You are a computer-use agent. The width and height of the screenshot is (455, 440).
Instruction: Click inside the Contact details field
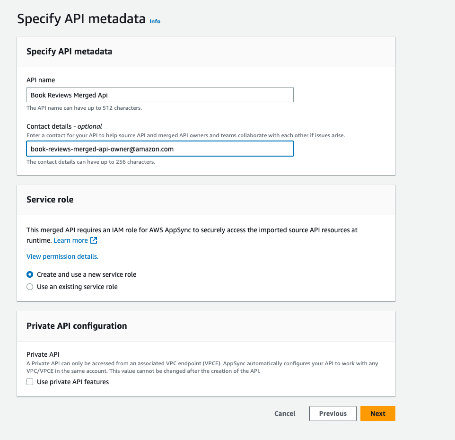coord(160,149)
